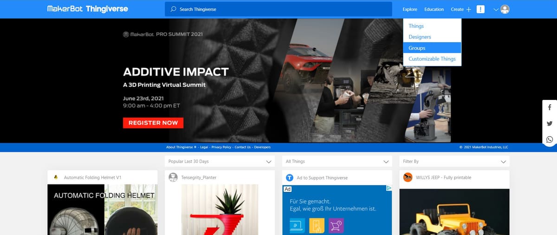The image size is (557, 235).
Task: Open the Create menu
Action: [x=457, y=9]
